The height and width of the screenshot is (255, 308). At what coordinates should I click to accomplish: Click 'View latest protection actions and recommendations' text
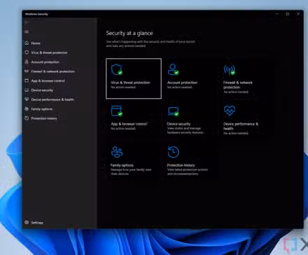coord(188,172)
